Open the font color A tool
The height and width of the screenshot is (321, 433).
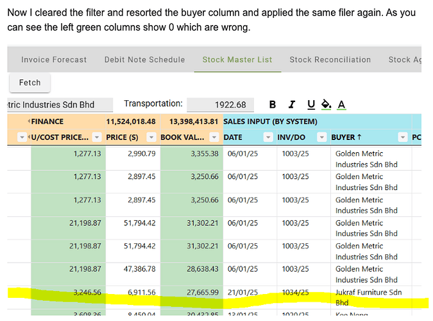pos(342,105)
